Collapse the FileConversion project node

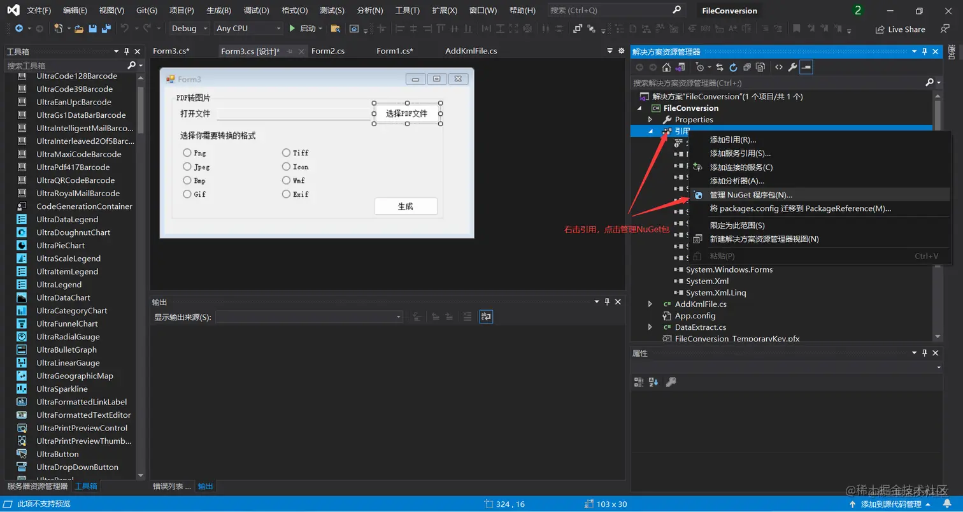click(x=640, y=108)
